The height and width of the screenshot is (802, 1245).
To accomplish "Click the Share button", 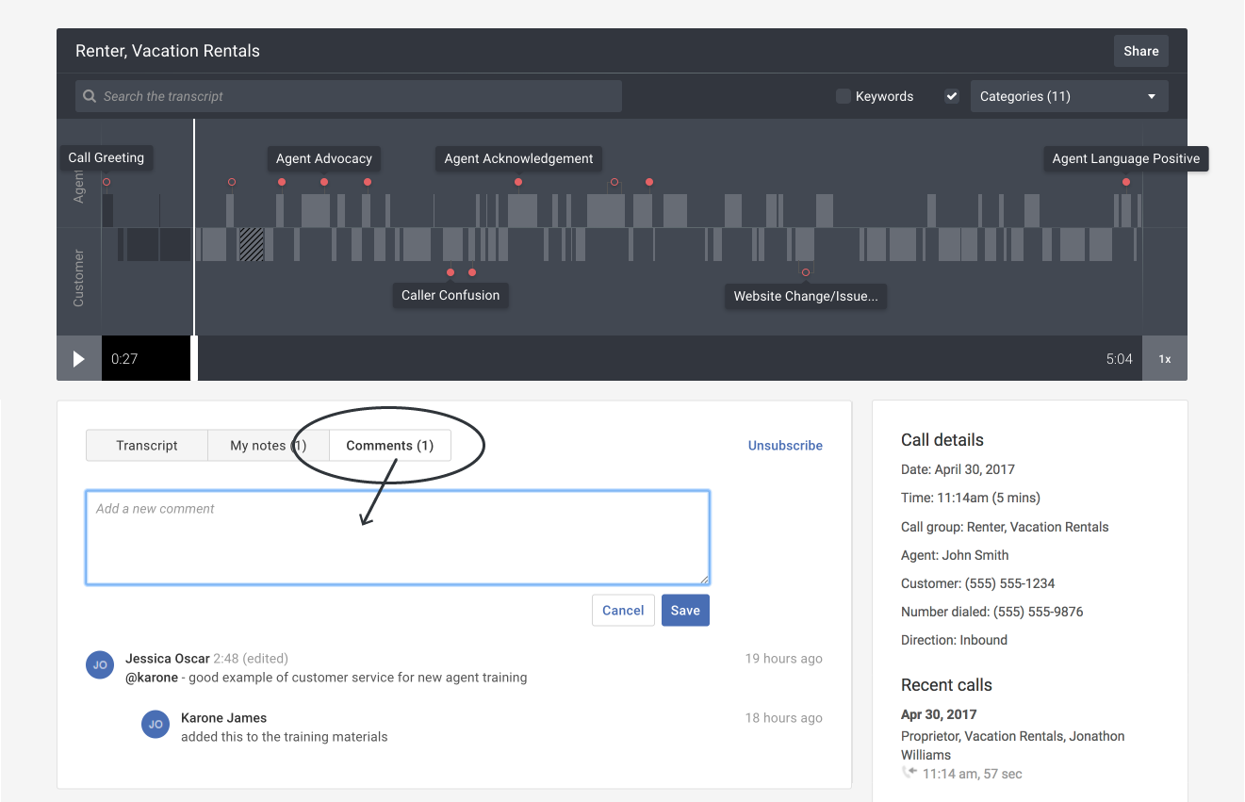I will [1140, 51].
